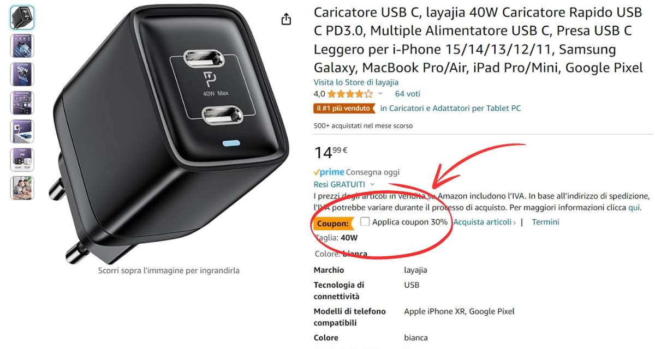The image size is (655, 349).
Task: Click the #1 più venduto badge
Action: [344, 108]
